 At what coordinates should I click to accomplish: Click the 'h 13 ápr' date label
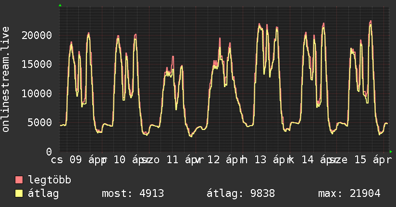click(x=264, y=160)
